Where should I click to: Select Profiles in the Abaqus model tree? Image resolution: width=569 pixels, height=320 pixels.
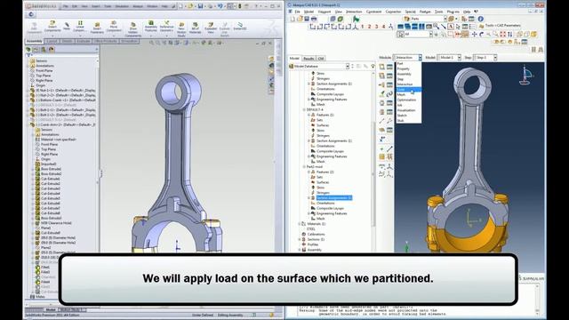click(312, 245)
